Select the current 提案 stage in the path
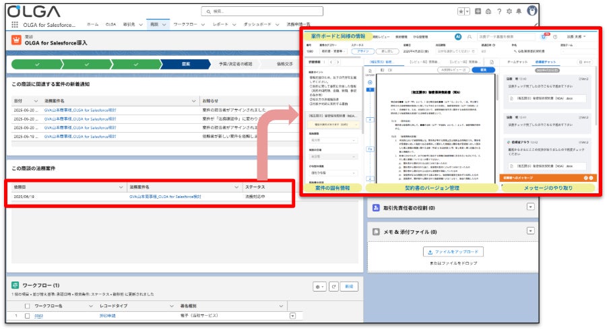The image size is (609, 330). pos(186,64)
